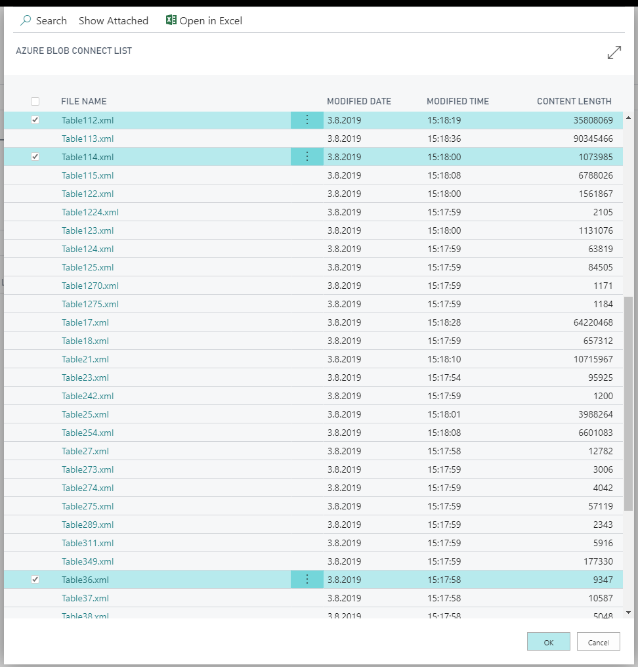Click the Search magnifier icon
Viewport: 638px width, 667px height.
click(x=26, y=20)
